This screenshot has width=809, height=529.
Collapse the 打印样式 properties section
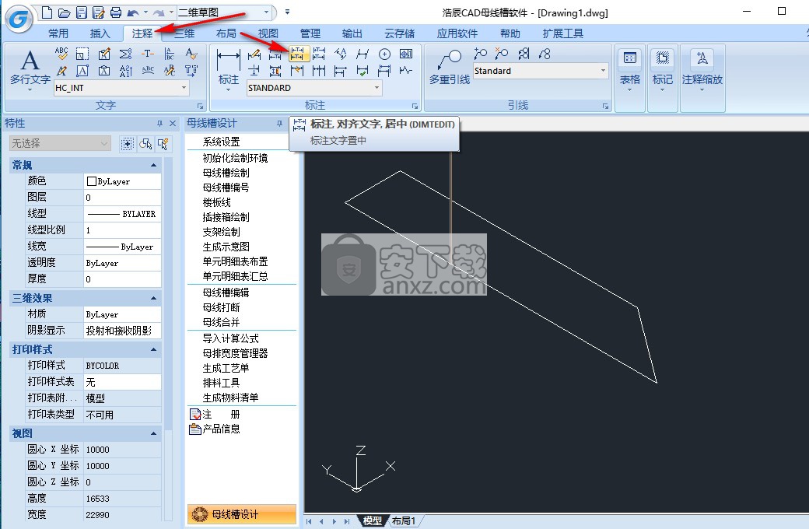coord(154,349)
